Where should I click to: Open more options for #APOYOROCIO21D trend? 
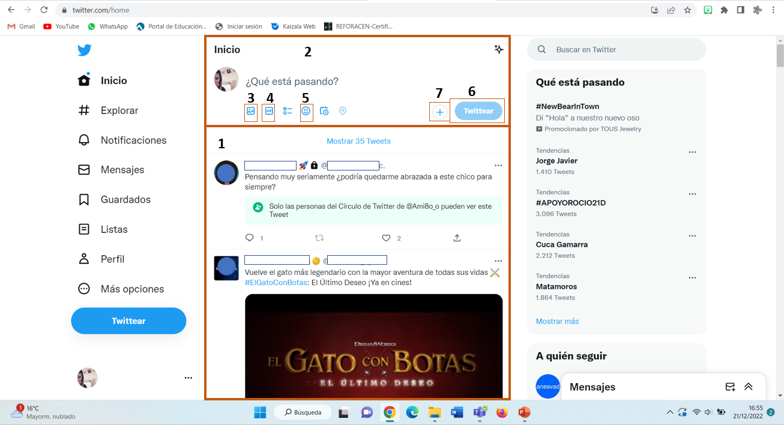(692, 194)
